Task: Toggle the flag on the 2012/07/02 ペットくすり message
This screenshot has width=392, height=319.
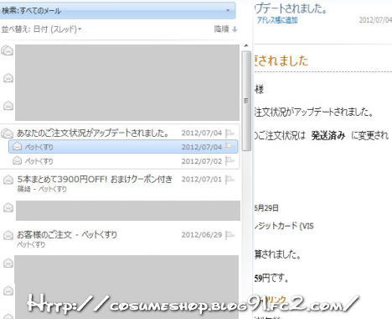Action: (230, 161)
